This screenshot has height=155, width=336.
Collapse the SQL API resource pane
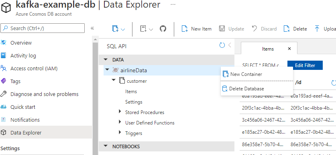click(x=230, y=45)
